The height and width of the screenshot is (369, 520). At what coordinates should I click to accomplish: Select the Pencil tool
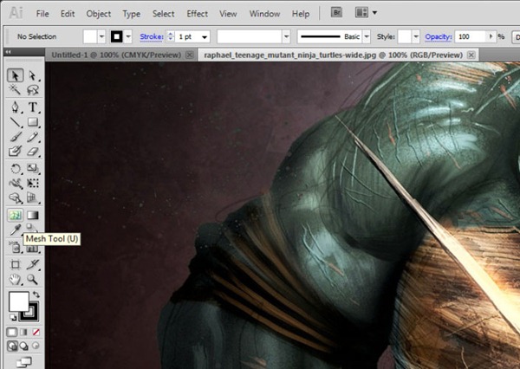point(33,137)
